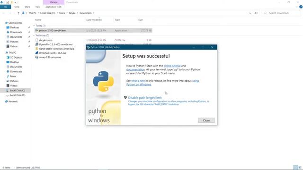Screen dimensions: 303x170
Task: Click Users in the breadcrumb path
Action: [x=62, y=13]
